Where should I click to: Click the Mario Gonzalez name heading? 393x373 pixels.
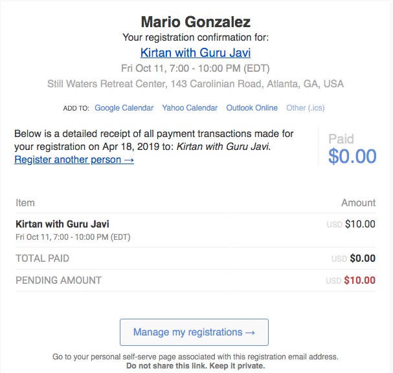click(x=196, y=22)
